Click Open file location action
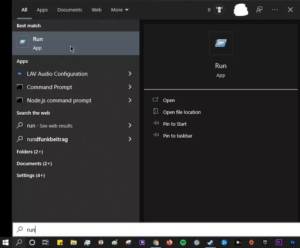The width and height of the screenshot is (300, 248). [182, 112]
